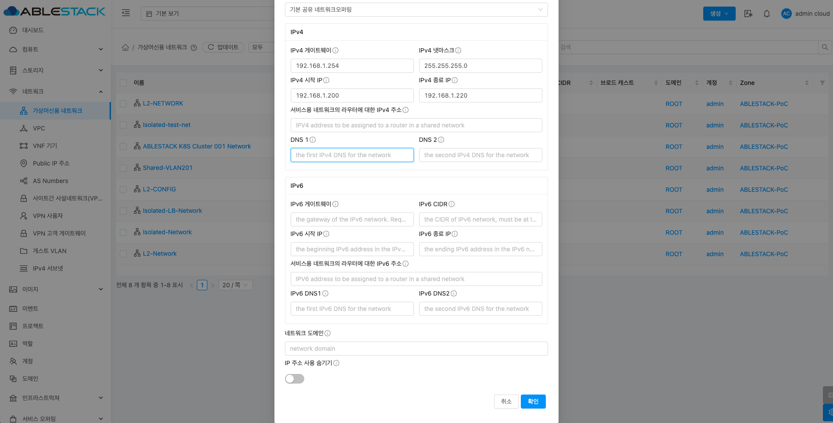
Task: Click the IPv4 시작 IP input field
Action: click(352, 95)
